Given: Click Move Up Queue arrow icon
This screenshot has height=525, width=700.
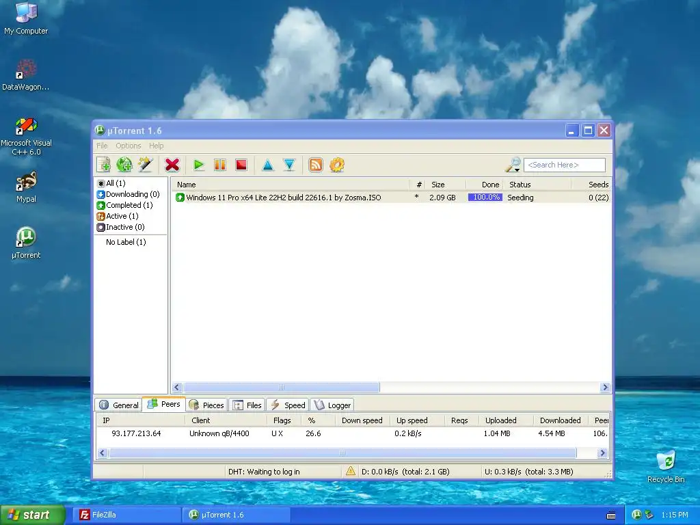Looking at the screenshot, I should 268,165.
